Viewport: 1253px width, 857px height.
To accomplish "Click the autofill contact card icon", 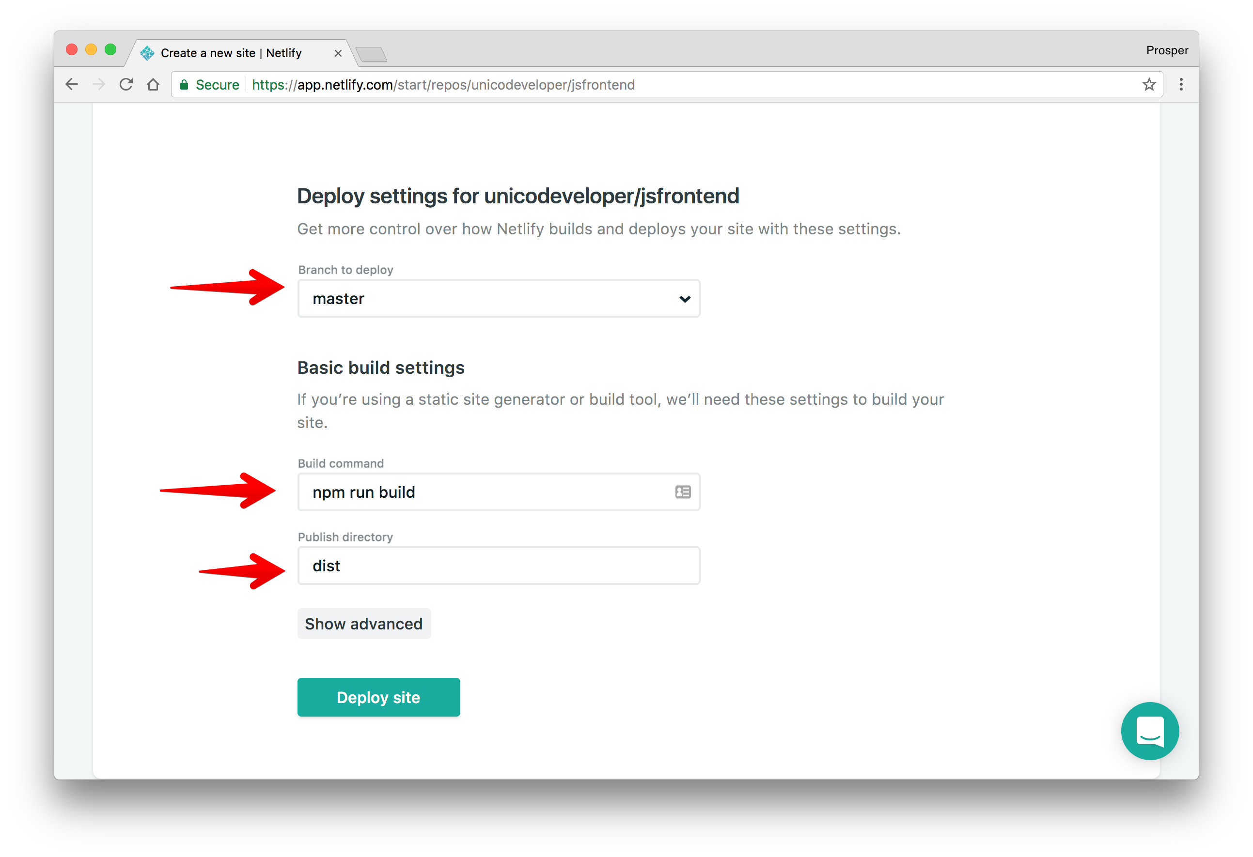I will pyautogui.click(x=683, y=492).
